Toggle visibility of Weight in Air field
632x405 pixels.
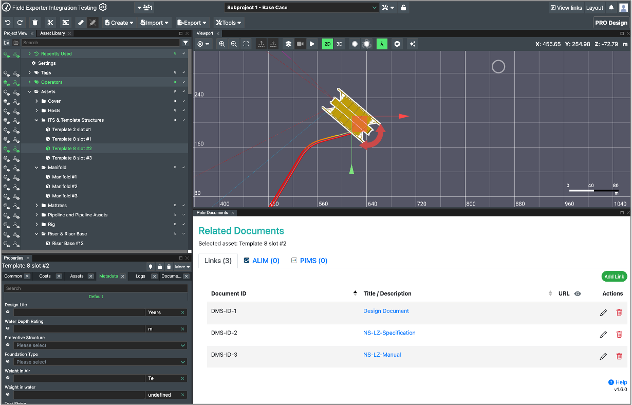point(7,378)
